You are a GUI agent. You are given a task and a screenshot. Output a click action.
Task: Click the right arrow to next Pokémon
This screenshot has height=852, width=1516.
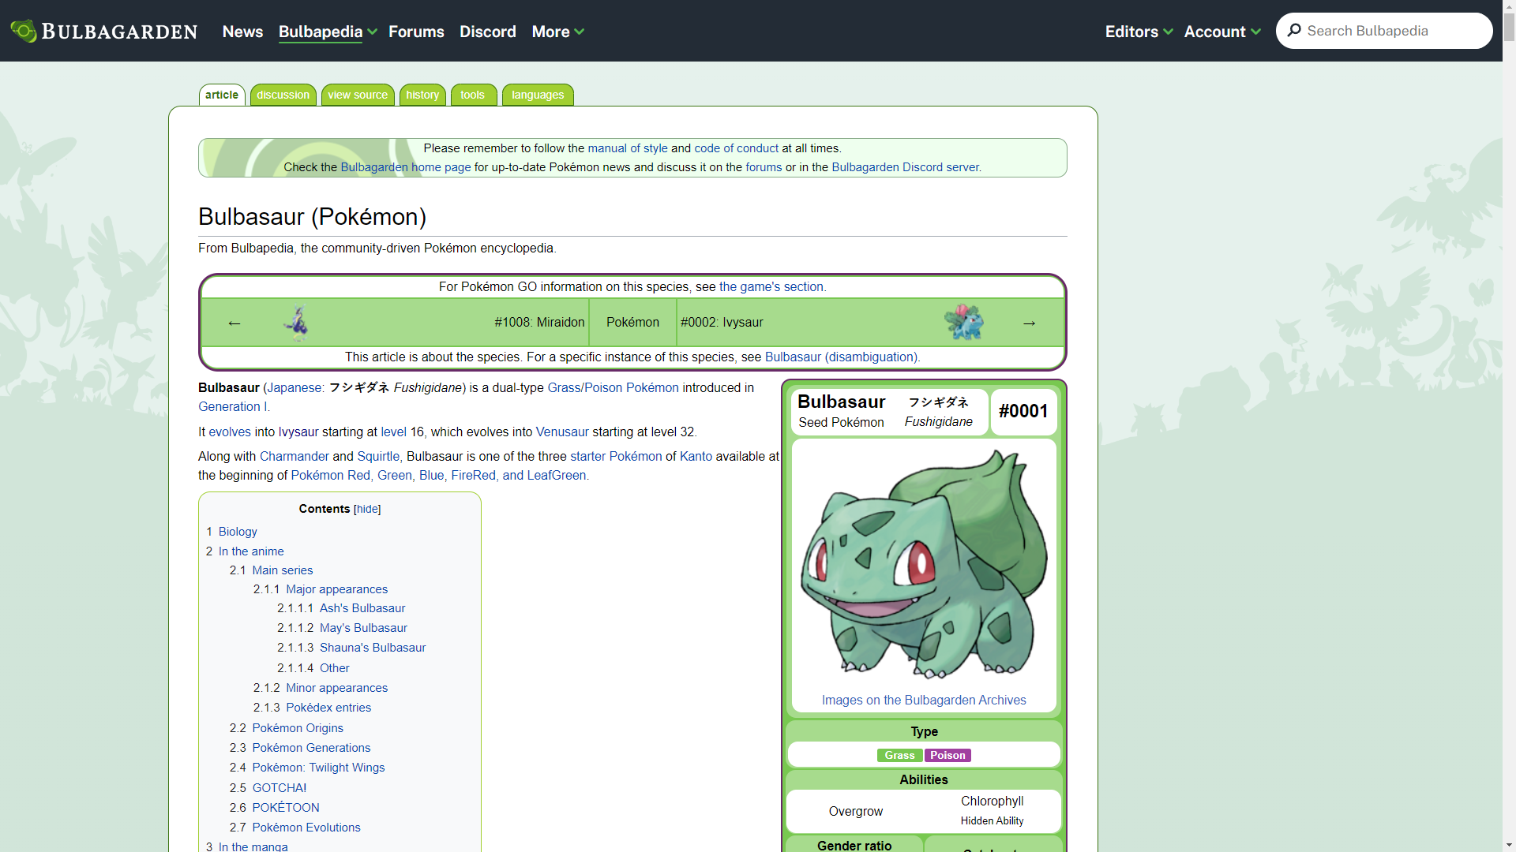(x=1030, y=323)
